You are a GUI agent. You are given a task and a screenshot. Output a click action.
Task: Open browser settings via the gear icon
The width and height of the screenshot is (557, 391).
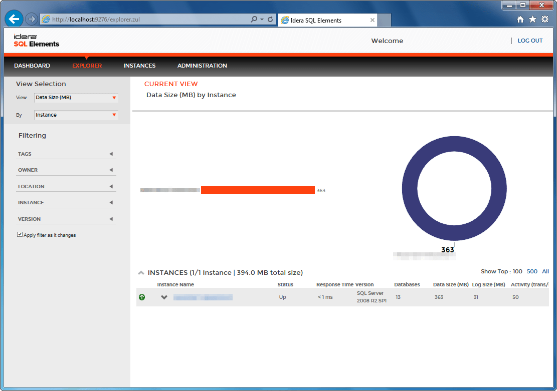click(x=545, y=19)
